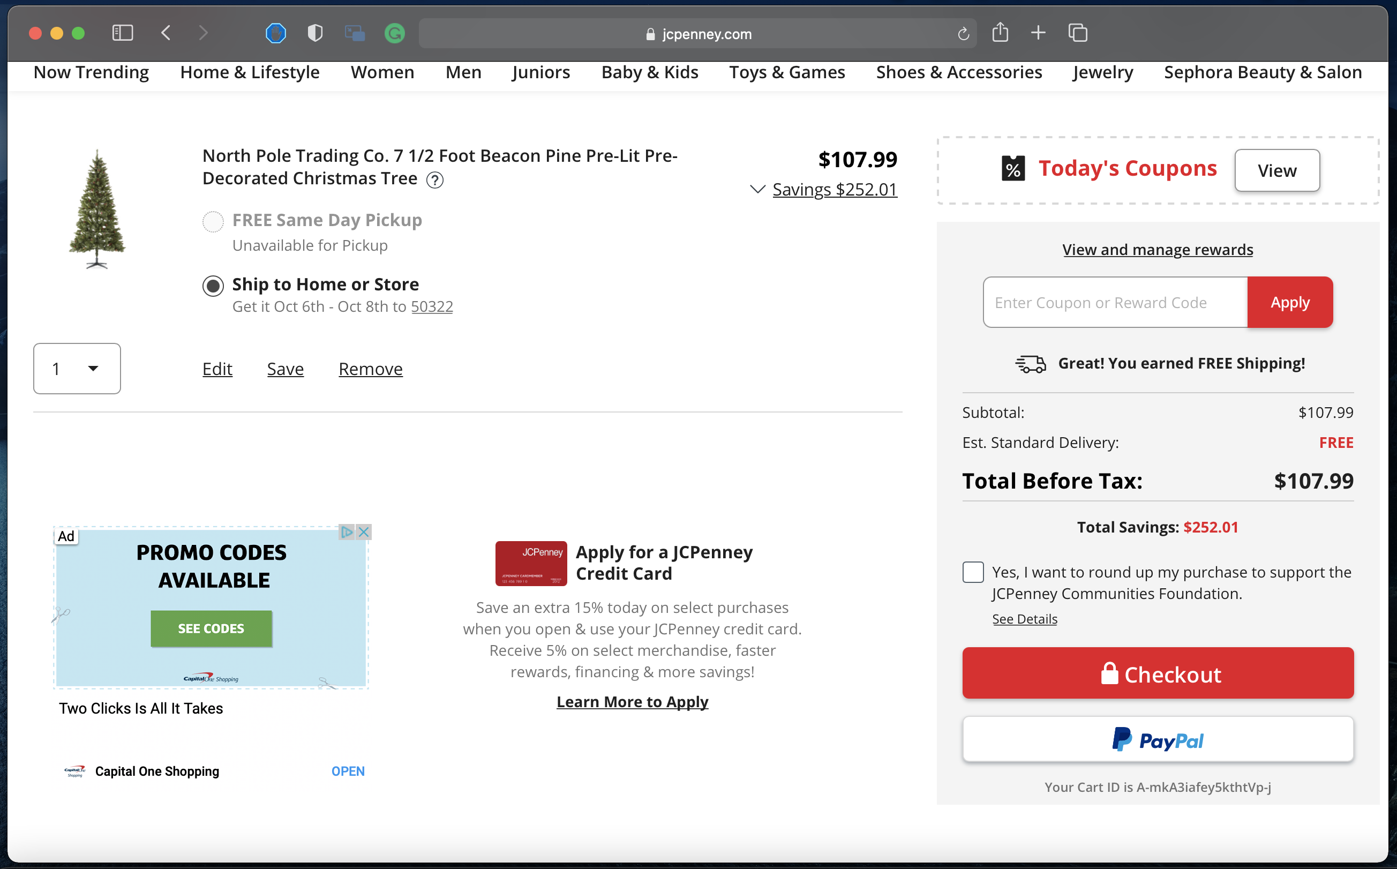This screenshot has width=1397, height=869.
Task: Click Save for later link
Action: click(x=286, y=369)
